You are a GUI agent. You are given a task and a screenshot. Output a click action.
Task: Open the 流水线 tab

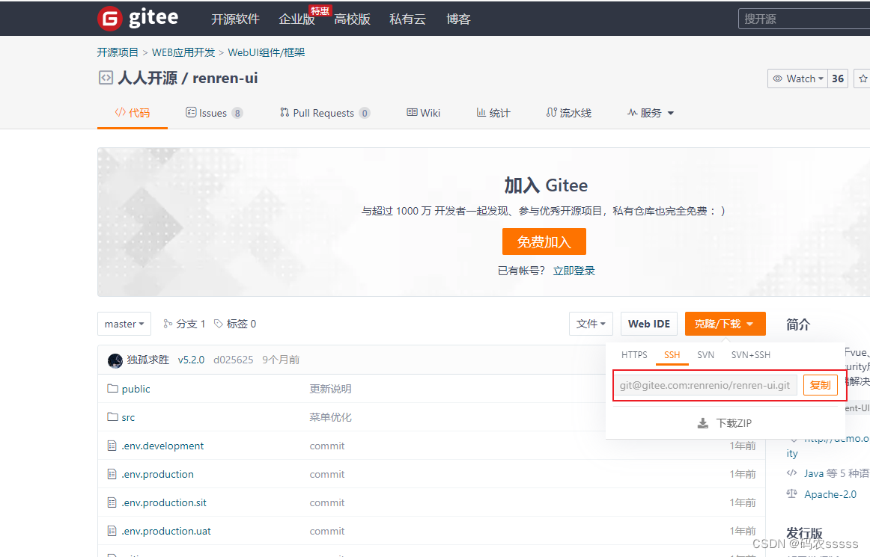(569, 113)
